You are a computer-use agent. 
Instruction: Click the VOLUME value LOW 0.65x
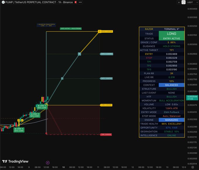[171, 105]
